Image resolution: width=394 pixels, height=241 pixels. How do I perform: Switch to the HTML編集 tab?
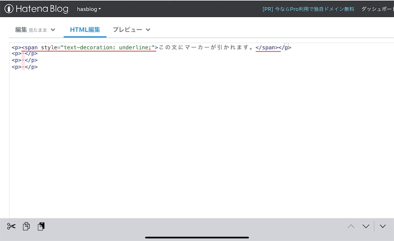coord(85,29)
